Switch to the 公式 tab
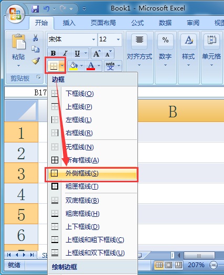 coord(137,23)
